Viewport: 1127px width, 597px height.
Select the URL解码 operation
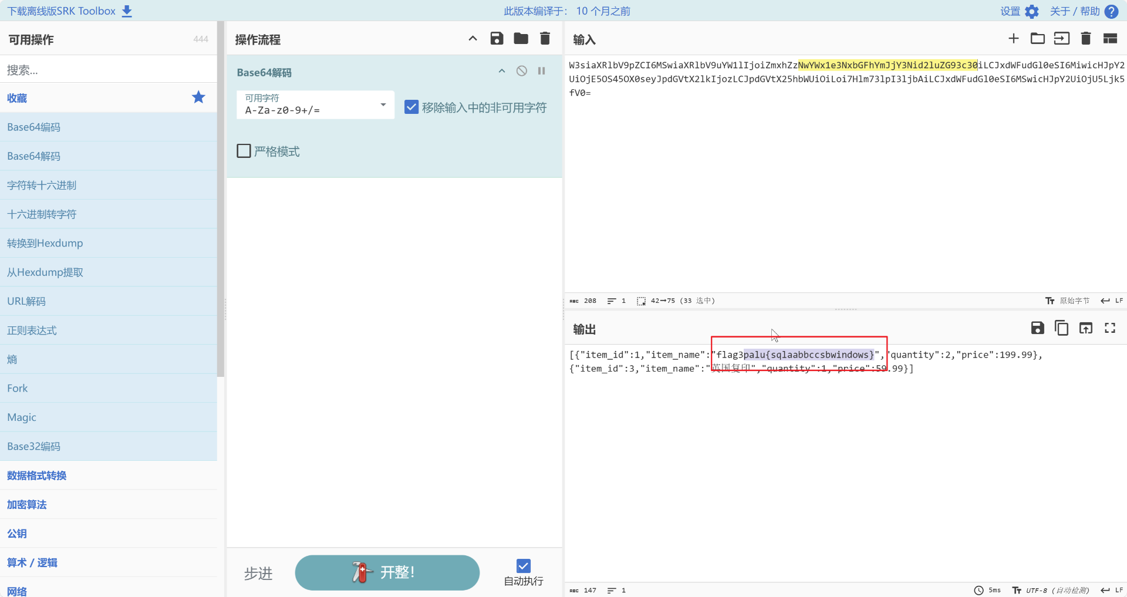(109, 301)
